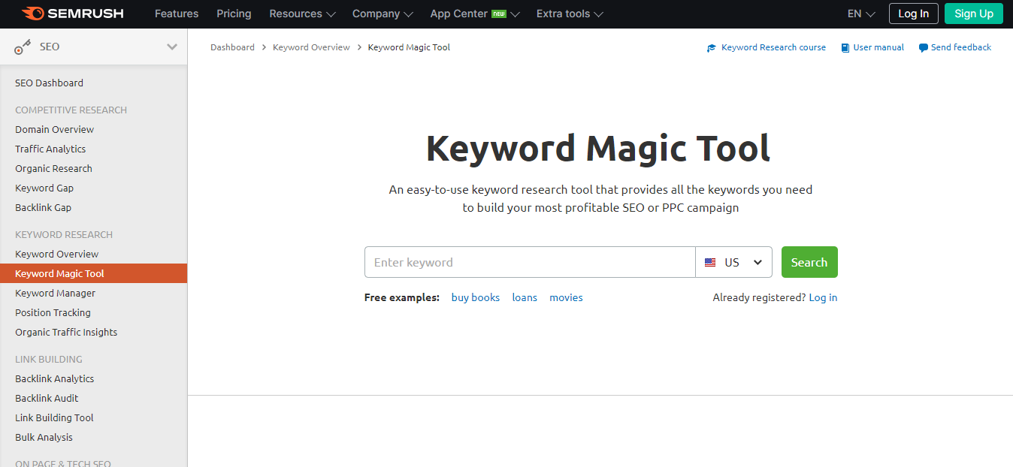Click the US flag icon in country selector
Viewport: 1013px width, 467px height.
(710, 263)
